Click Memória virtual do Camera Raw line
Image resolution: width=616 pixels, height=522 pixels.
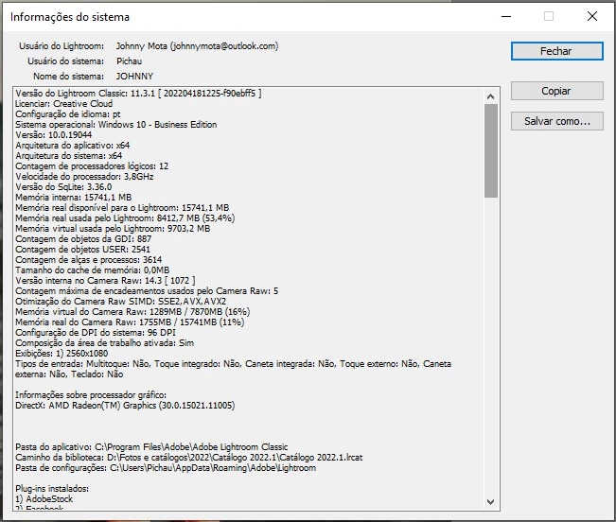point(132,312)
